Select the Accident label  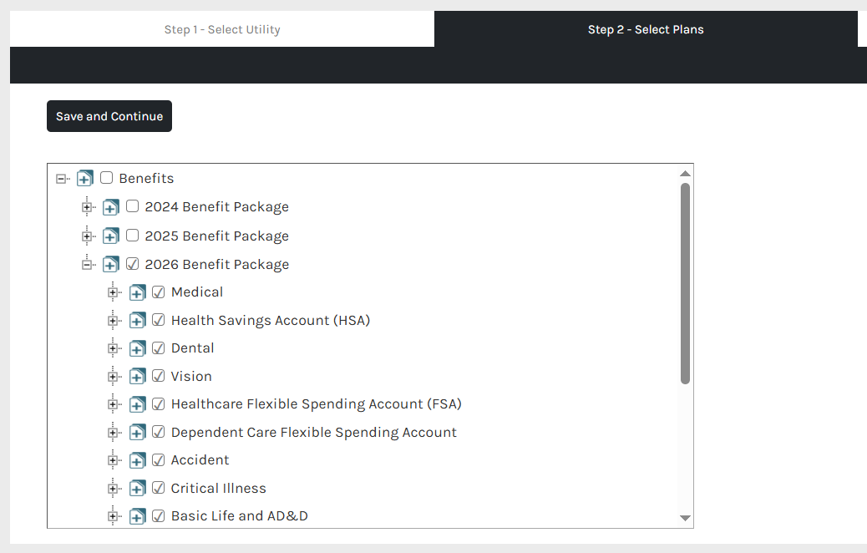[x=200, y=460]
